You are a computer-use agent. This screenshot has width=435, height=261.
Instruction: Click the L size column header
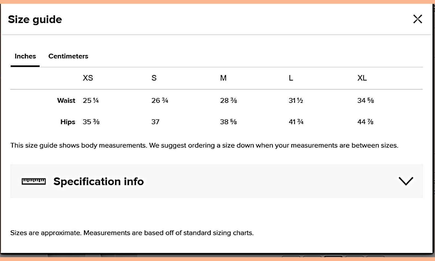(x=291, y=78)
